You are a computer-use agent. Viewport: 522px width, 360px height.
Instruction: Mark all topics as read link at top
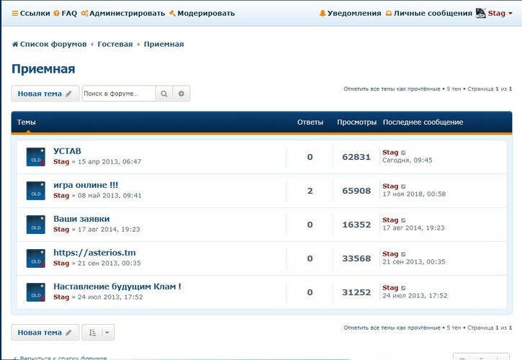point(391,89)
